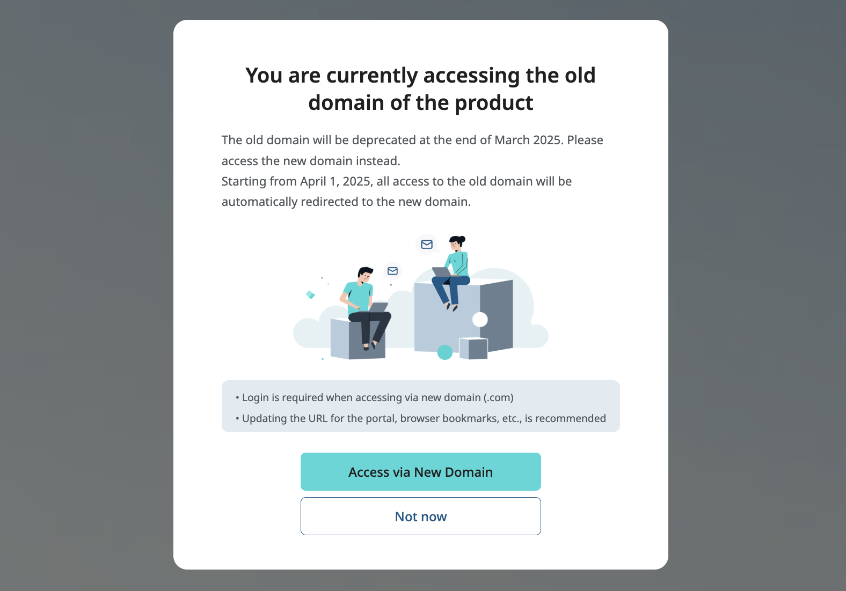The width and height of the screenshot is (846, 591).
Task: Click the 'Updating the URL' recommendation line
Action: (x=421, y=418)
